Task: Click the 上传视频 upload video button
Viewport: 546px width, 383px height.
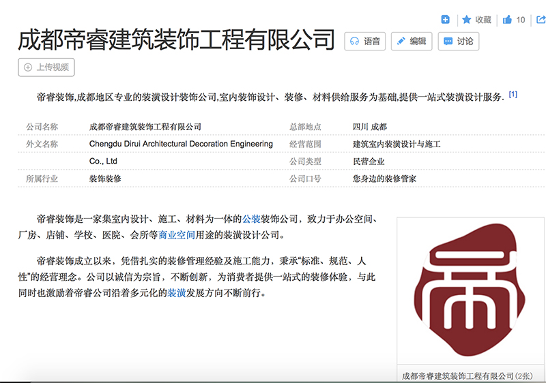Action: click(46, 67)
